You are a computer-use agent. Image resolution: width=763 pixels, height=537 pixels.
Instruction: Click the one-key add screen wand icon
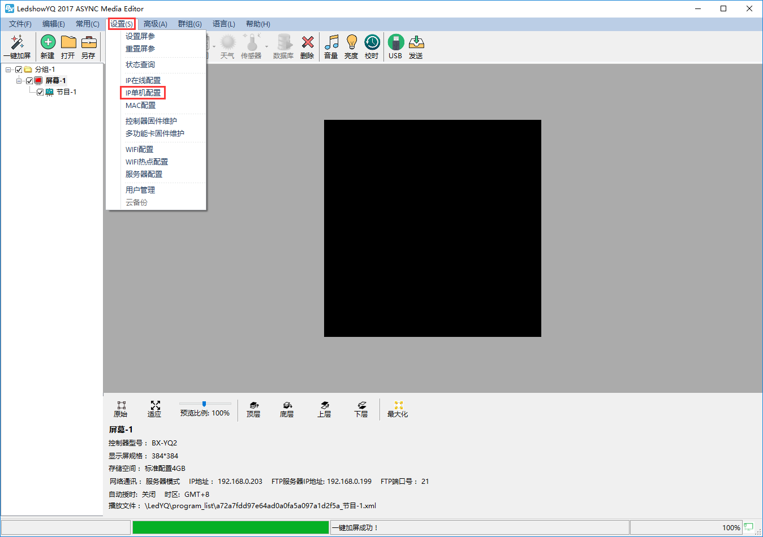[17, 43]
